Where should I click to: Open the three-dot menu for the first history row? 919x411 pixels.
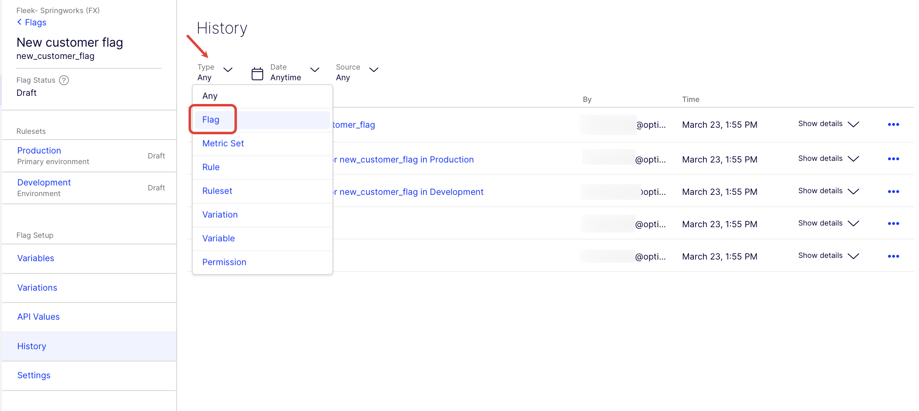coord(893,124)
